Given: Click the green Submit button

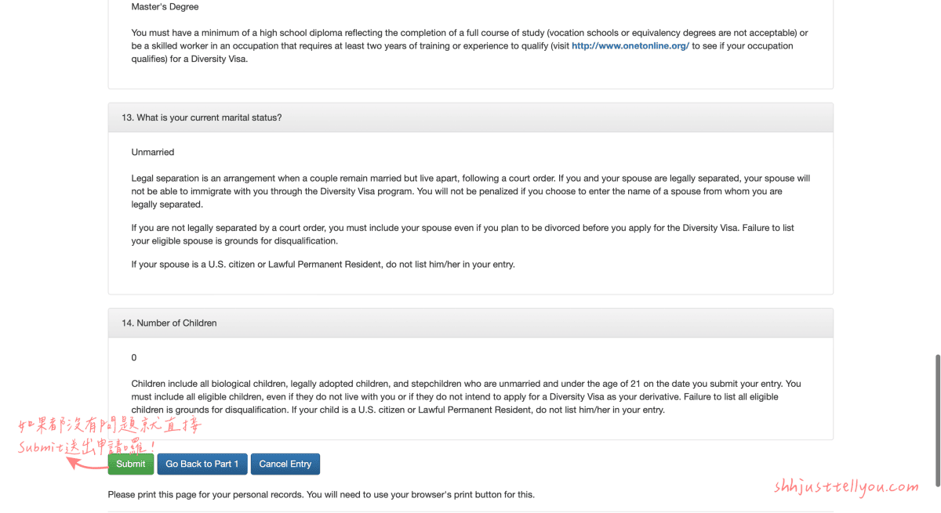Looking at the screenshot, I should point(130,464).
